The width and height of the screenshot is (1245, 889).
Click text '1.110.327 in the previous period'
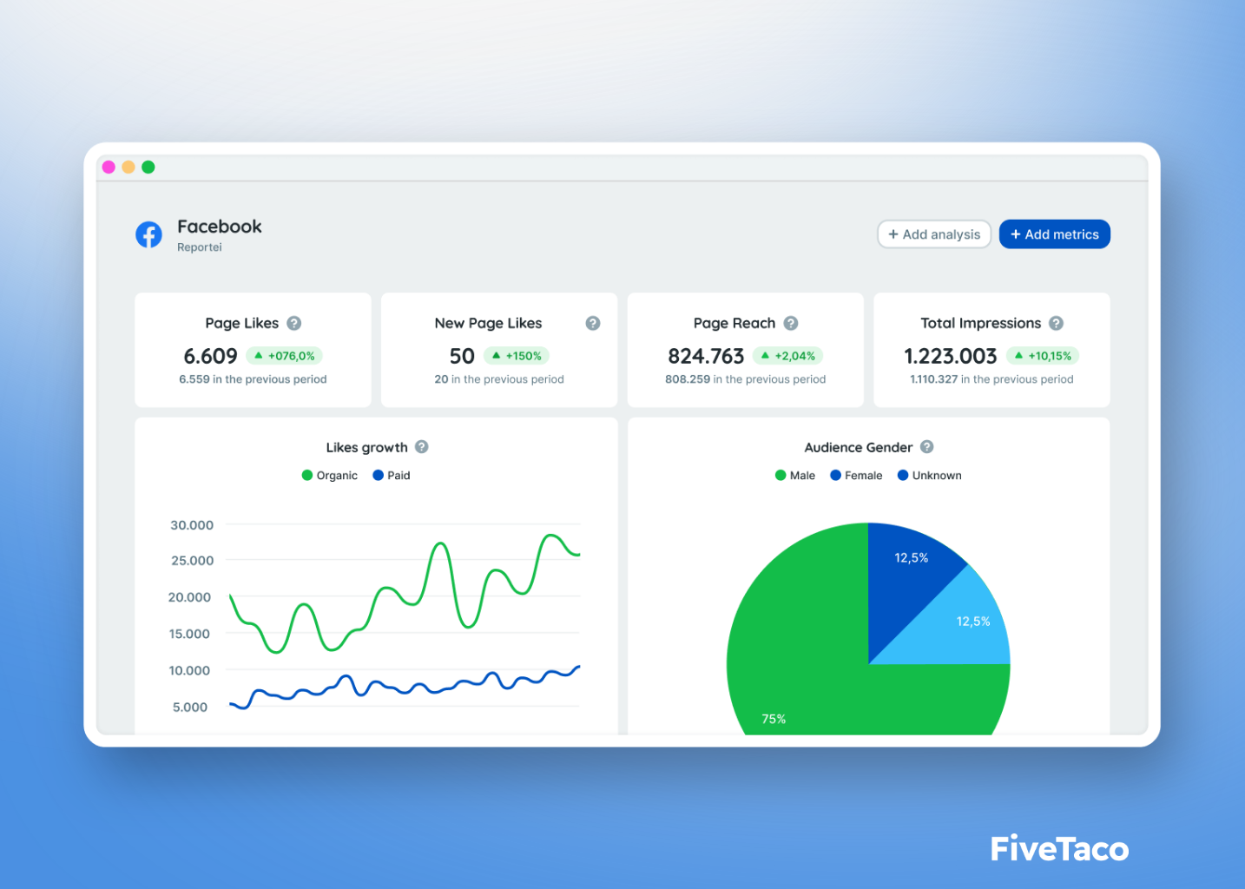click(x=991, y=379)
